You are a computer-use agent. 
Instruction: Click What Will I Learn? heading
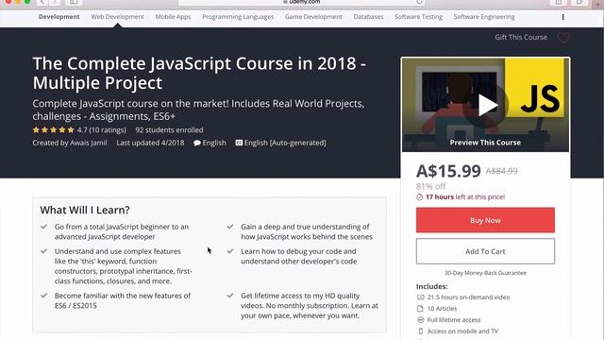coord(85,210)
